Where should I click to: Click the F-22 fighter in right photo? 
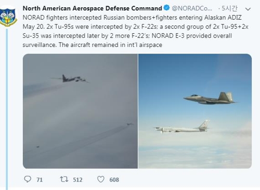[x=210, y=98]
